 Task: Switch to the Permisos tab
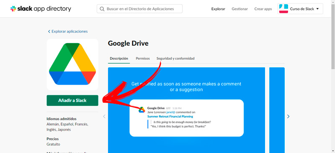[143, 59]
